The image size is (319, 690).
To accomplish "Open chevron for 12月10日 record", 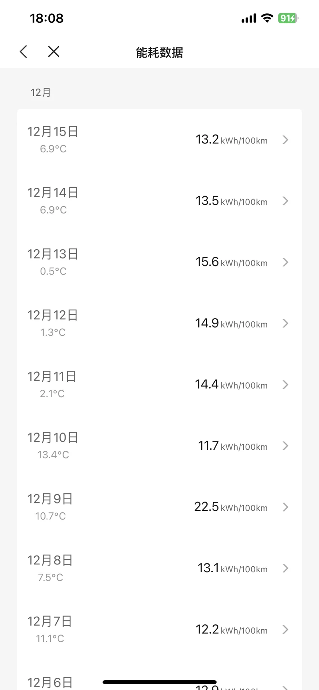I will click(285, 446).
